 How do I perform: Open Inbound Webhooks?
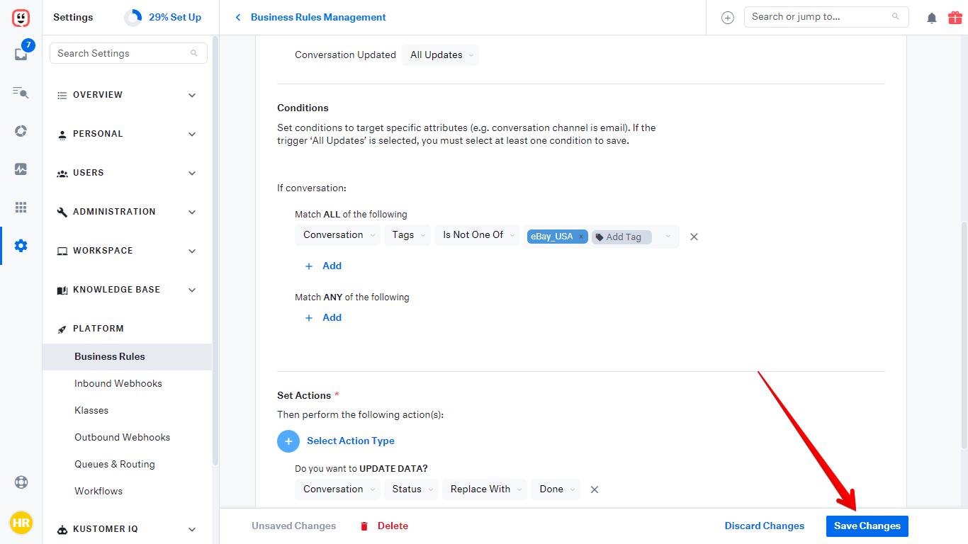point(118,384)
